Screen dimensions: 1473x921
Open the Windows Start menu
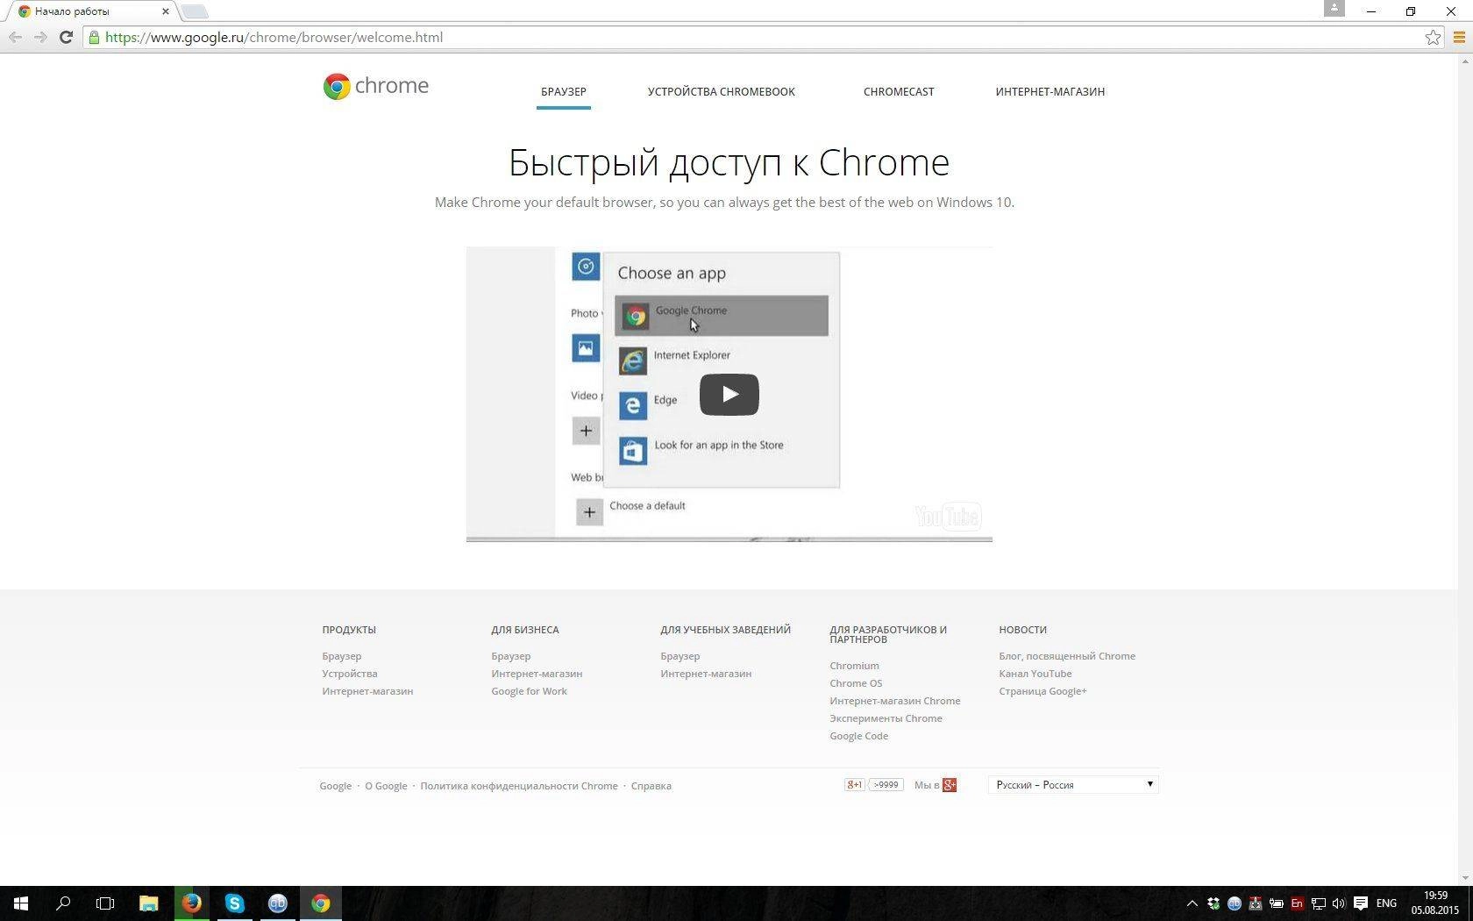pos(21,903)
